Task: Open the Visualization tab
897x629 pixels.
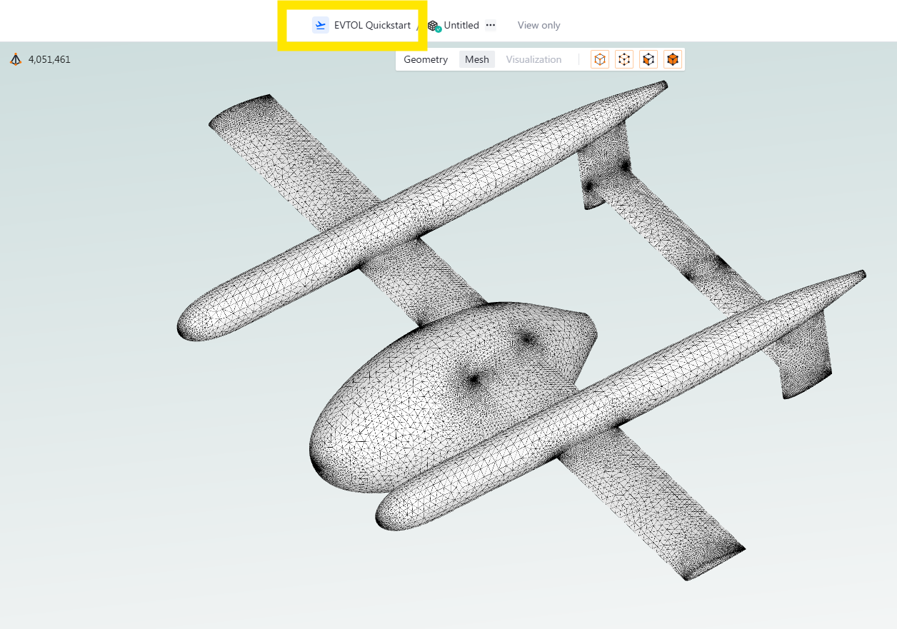Action: click(533, 60)
